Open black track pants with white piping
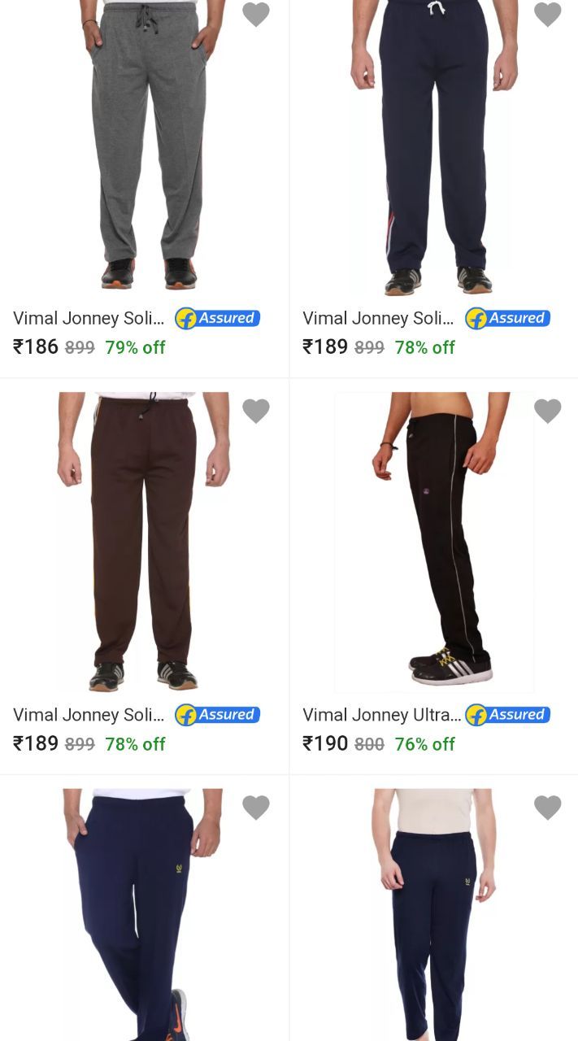 [x=433, y=542]
